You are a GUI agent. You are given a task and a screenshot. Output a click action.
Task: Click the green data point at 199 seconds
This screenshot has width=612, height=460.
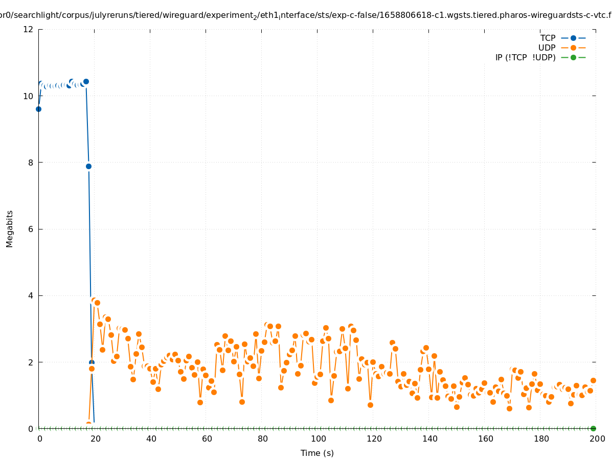tap(593, 428)
